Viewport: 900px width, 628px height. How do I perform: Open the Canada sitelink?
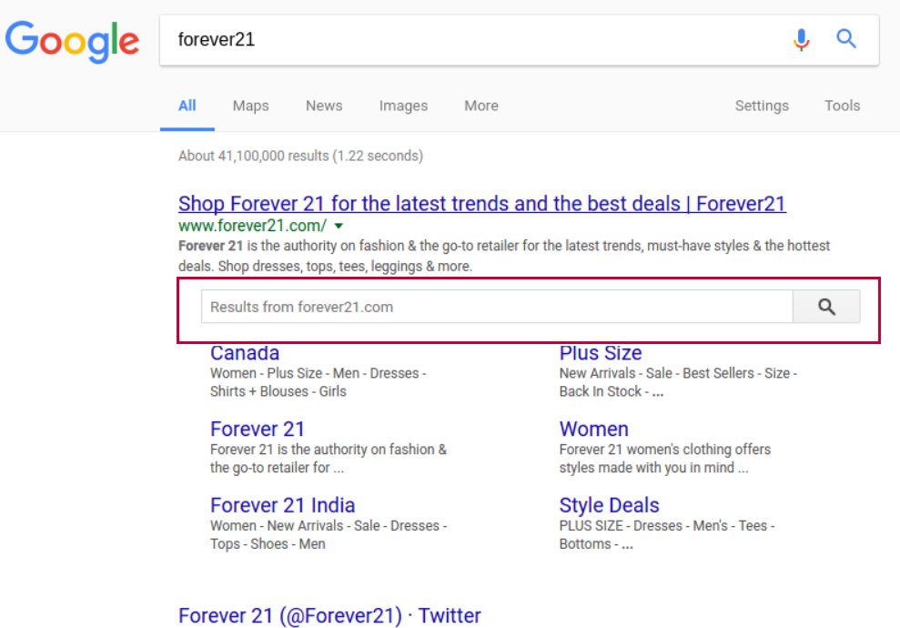click(245, 353)
